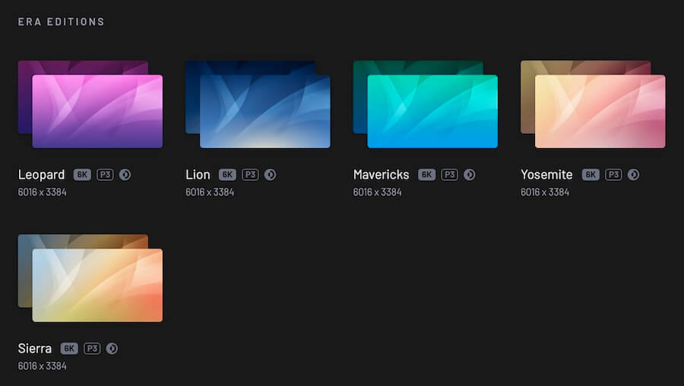Click the 6K badge next to Mavericks
684x386 pixels.
tap(426, 175)
